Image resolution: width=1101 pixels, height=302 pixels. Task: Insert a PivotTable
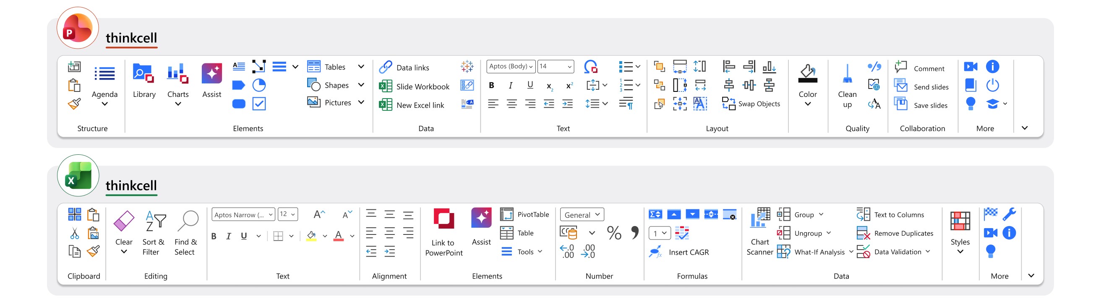[524, 214]
